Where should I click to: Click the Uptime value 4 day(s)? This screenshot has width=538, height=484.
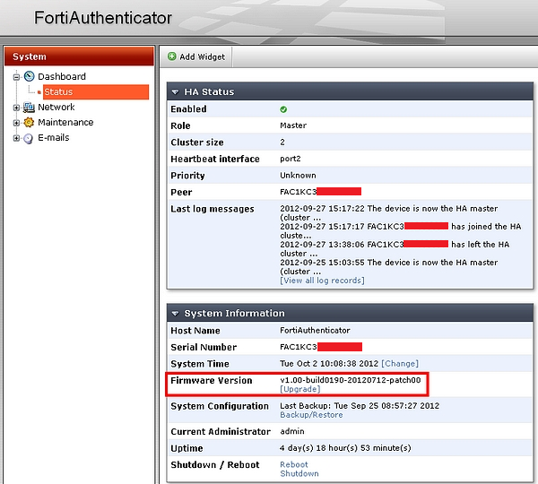click(345, 448)
